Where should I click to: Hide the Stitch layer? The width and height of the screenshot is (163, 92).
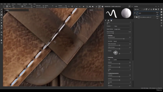click(x=135, y=13)
